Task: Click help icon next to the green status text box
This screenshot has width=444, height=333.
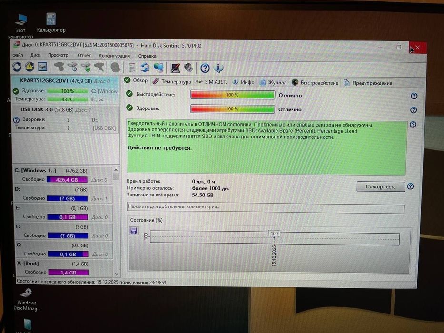Action: tap(413, 124)
